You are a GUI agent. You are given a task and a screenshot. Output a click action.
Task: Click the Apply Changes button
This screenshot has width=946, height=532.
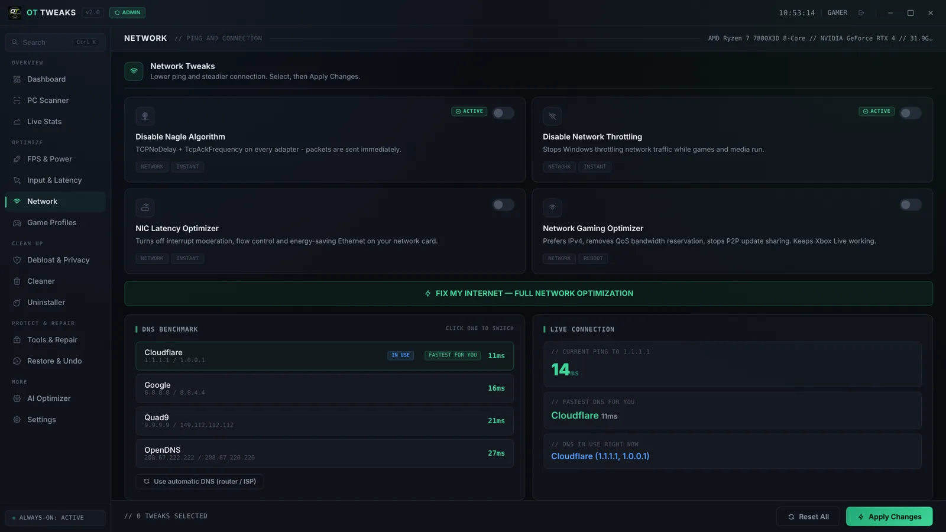tap(889, 517)
